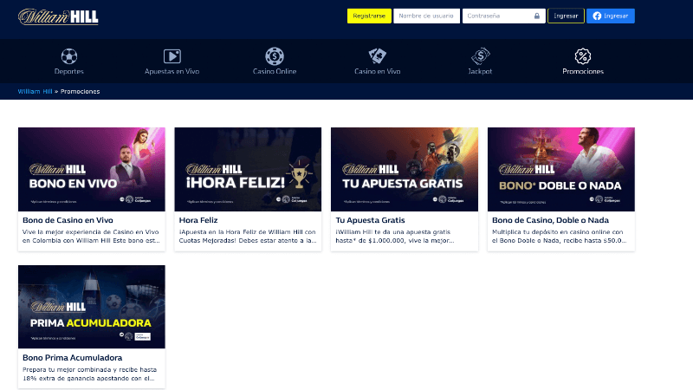Screen dimensions: 693x390
Task: Click the padlock icon in password field
Action: pyautogui.click(x=537, y=16)
